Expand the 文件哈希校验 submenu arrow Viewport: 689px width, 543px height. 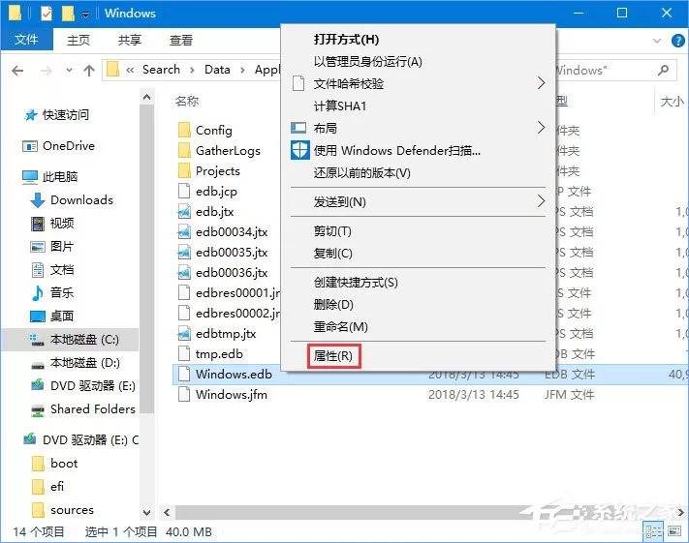(x=541, y=83)
